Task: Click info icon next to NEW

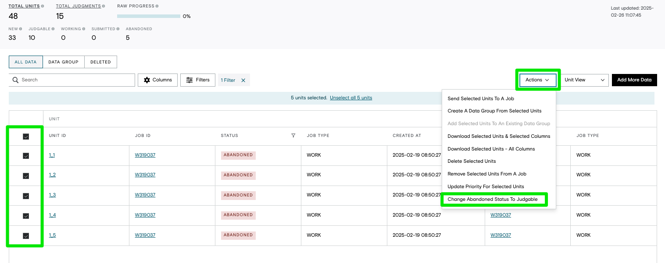Action: [21, 29]
